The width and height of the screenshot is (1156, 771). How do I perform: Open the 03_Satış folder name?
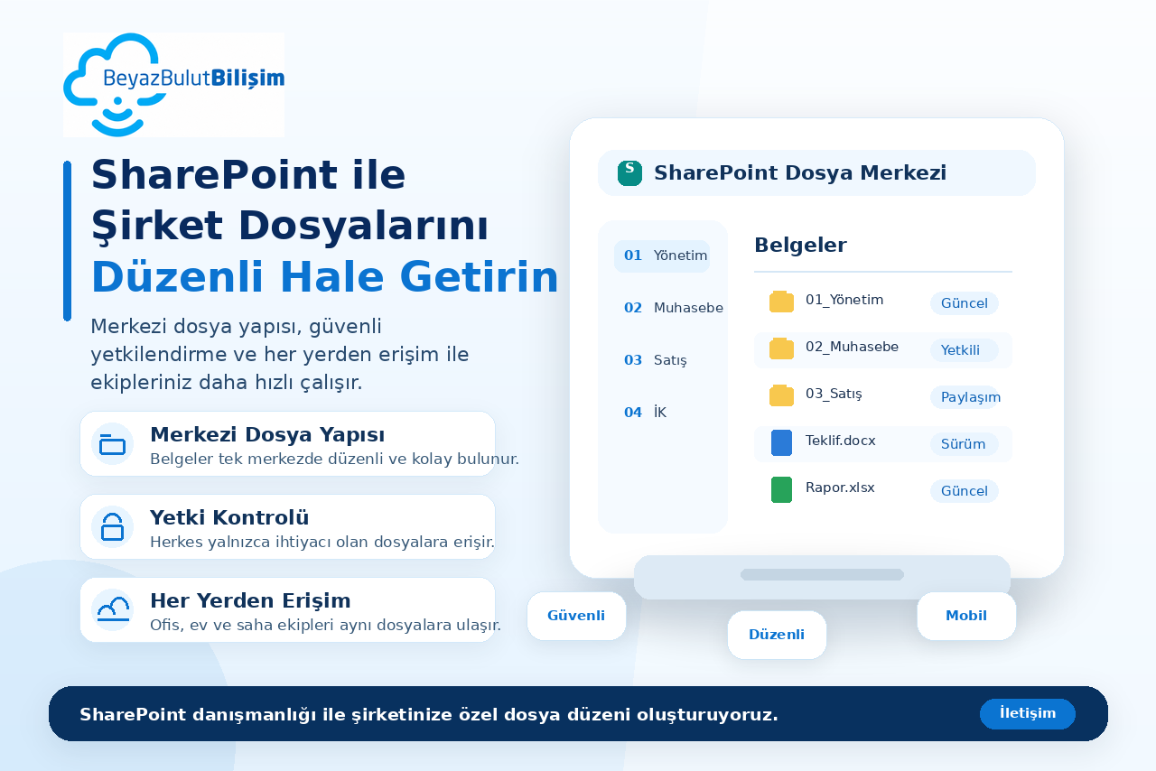834,394
